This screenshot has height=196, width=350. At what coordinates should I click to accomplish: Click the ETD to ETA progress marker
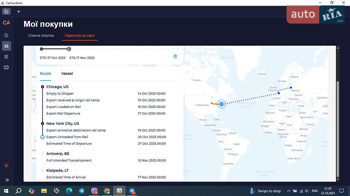(69, 49)
